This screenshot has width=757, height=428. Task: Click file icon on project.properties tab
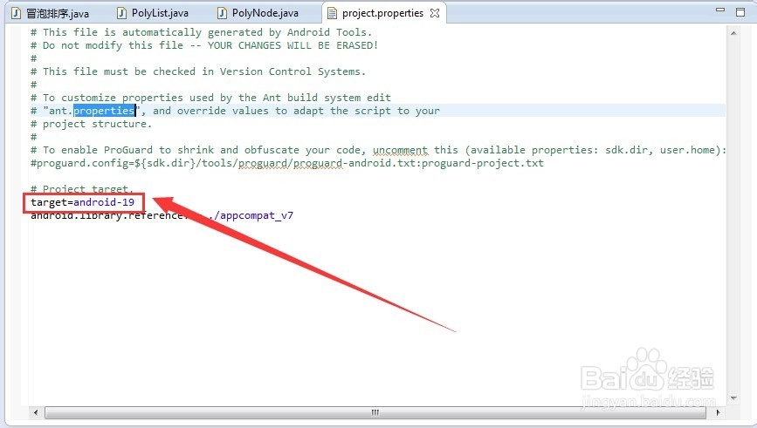332,13
